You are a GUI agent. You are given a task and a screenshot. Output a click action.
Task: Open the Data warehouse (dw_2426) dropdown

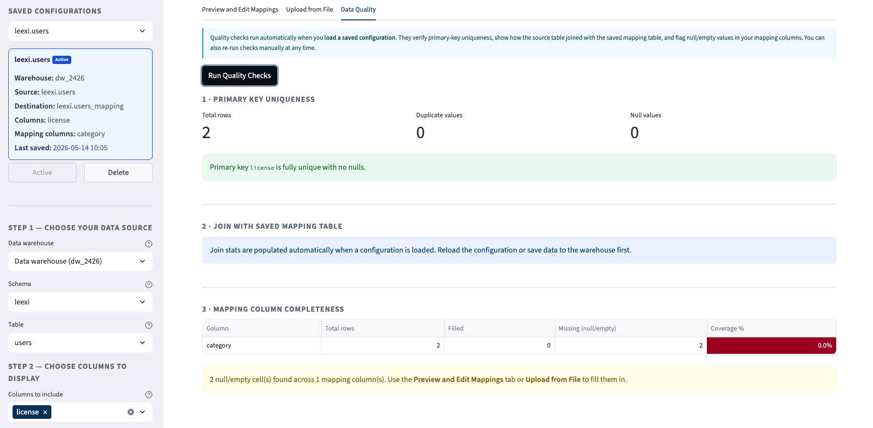pyautogui.click(x=80, y=261)
